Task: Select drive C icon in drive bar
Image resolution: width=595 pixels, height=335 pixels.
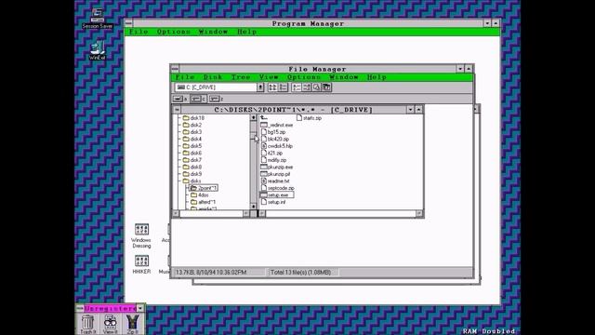Action: (x=198, y=99)
